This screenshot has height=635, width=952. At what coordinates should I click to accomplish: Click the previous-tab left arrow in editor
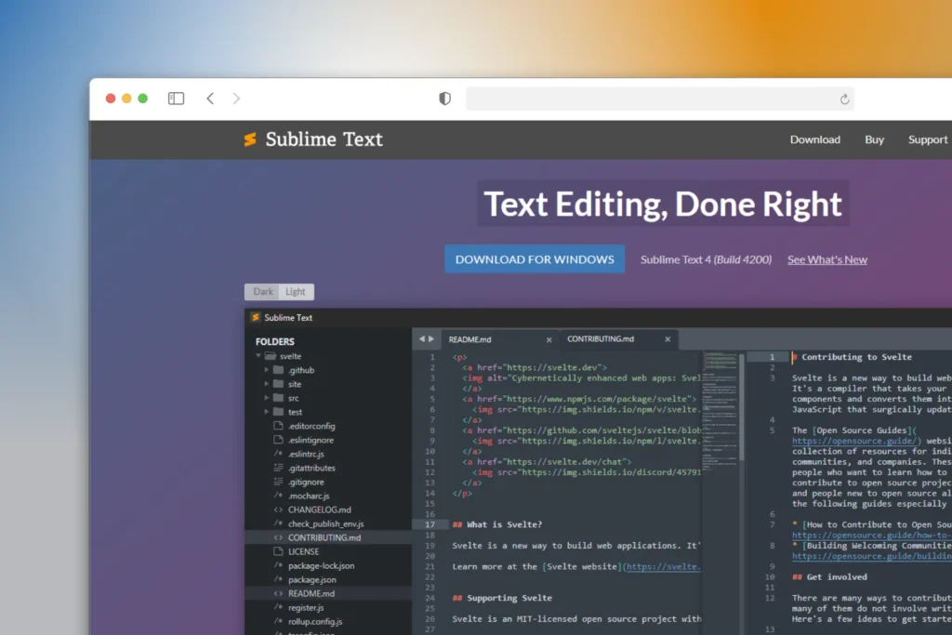(x=422, y=338)
